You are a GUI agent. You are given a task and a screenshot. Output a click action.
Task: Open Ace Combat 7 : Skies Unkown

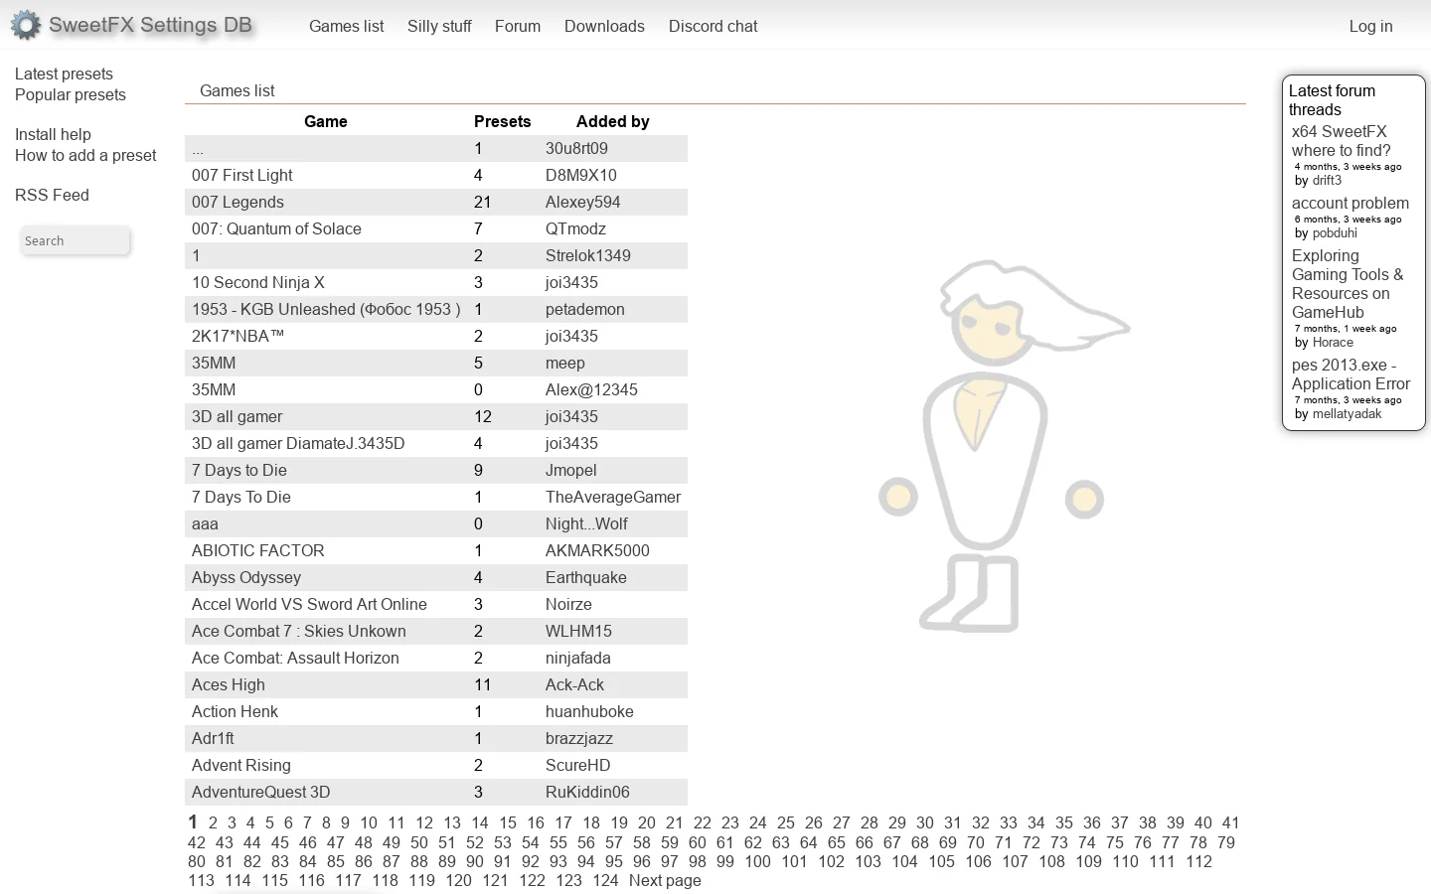pos(299,631)
